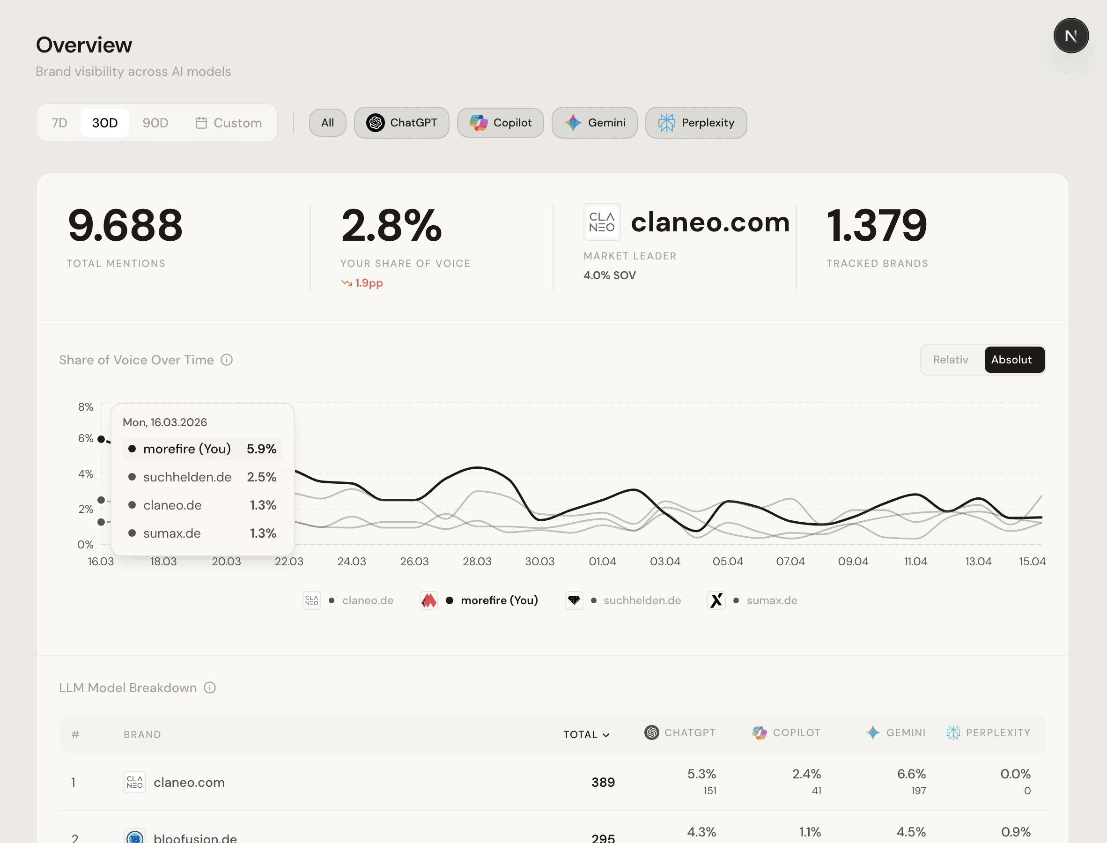Click the Copilot logo in filter chip
Image resolution: width=1107 pixels, height=843 pixels.
(479, 123)
